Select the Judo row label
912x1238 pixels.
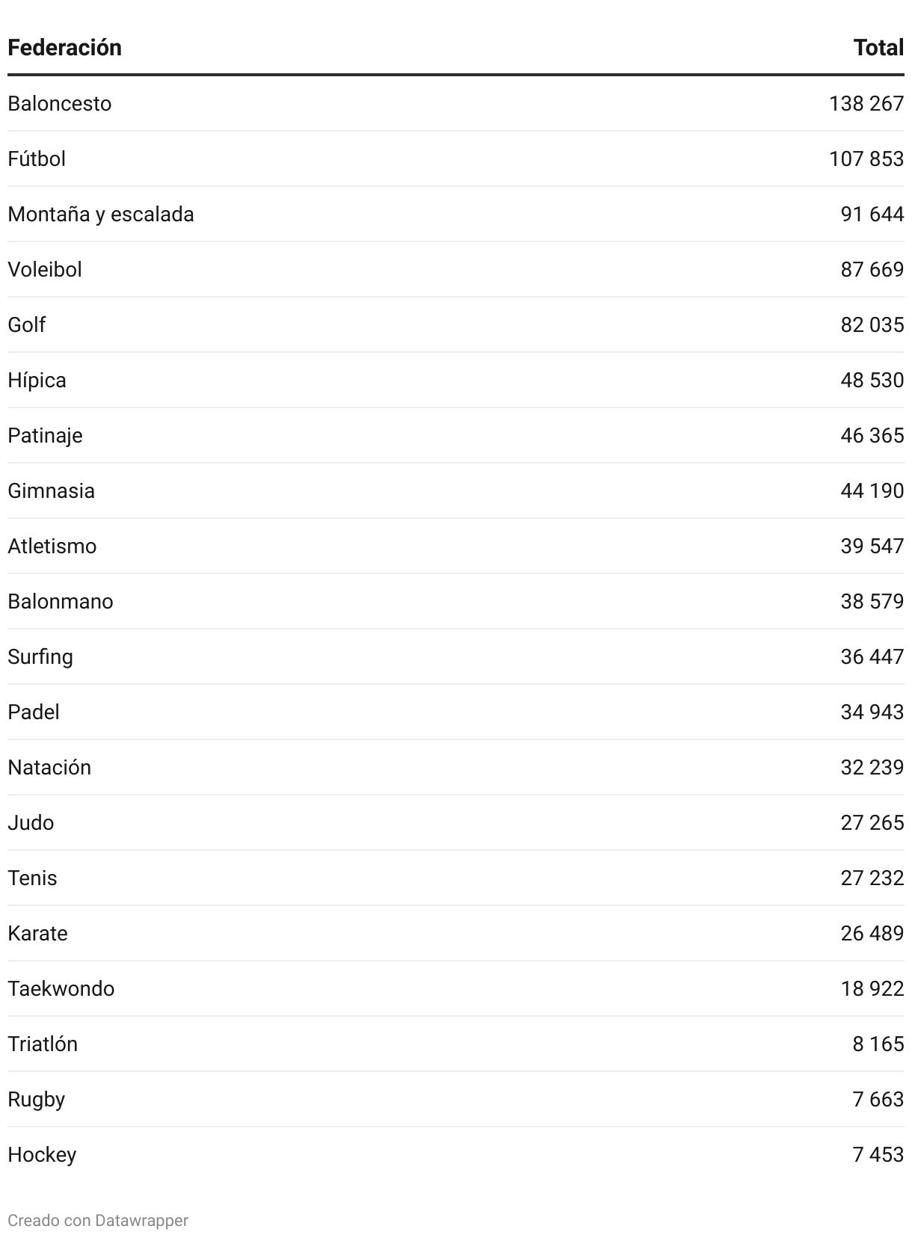point(31,822)
